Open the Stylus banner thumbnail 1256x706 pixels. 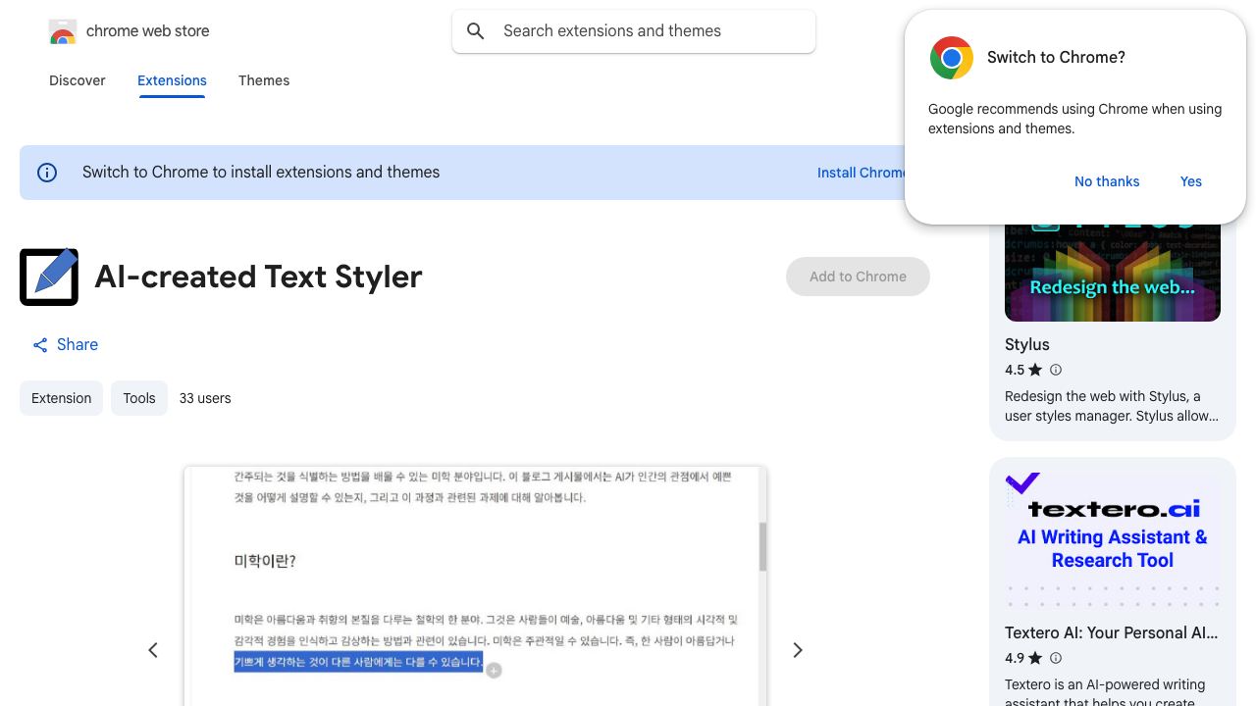click(1113, 273)
